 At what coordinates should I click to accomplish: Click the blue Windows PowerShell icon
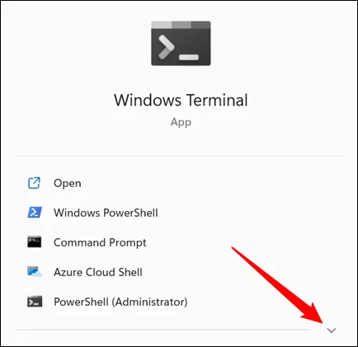35,213
